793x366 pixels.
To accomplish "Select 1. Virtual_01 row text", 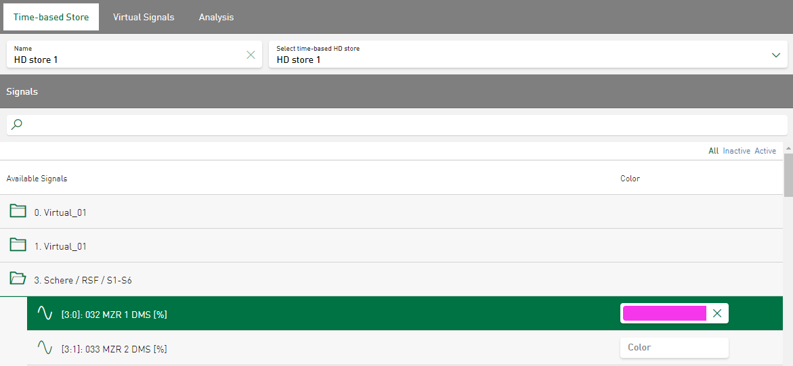I will [60, 247].
